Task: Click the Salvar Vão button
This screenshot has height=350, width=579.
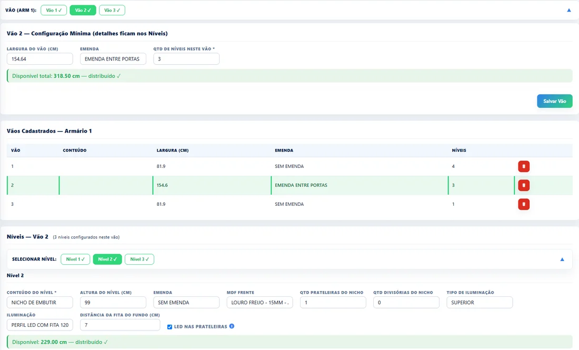Action: coord(555,101)
